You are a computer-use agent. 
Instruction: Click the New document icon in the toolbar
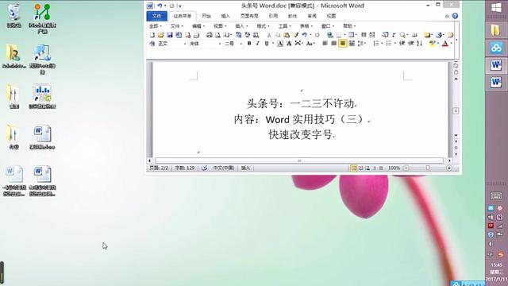coord(152,35)
